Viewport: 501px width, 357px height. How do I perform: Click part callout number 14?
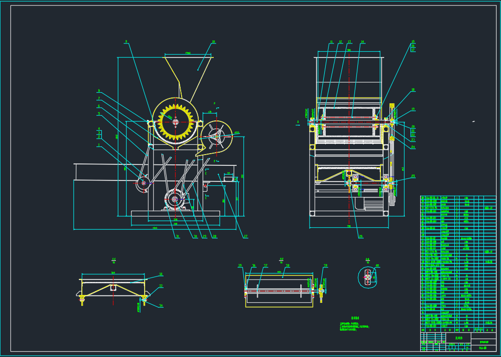(x=362, y=42)
